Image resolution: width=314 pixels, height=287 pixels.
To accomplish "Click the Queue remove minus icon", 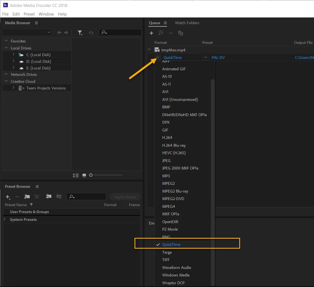I will coord(171,33).
